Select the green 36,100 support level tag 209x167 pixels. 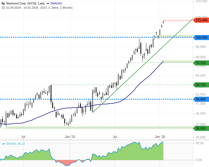click(x=201, y=128)
